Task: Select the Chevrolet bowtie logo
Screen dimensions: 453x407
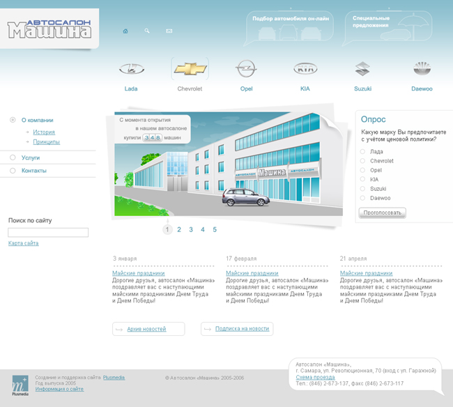Action: point(190,69)
